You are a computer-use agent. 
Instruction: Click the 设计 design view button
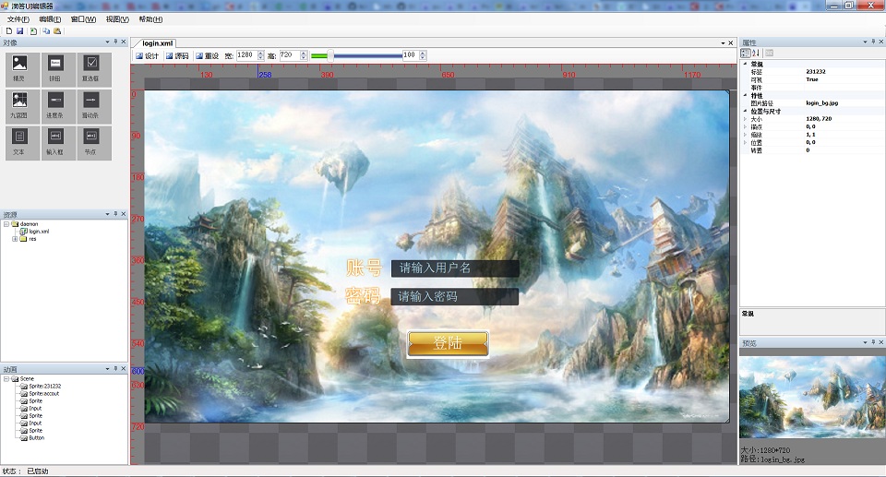pos(147,55)
